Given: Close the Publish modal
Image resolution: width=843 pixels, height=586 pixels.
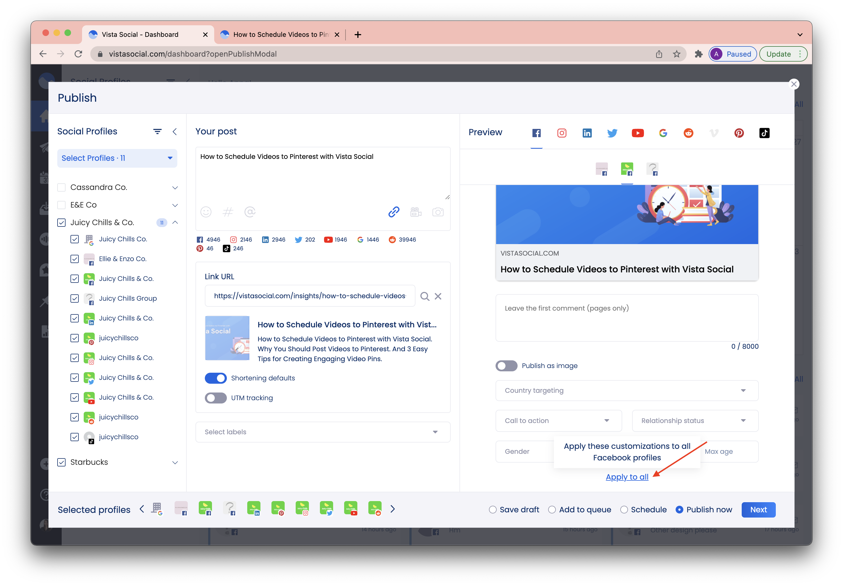Looking at the screenshot, I should coord(793,84).
